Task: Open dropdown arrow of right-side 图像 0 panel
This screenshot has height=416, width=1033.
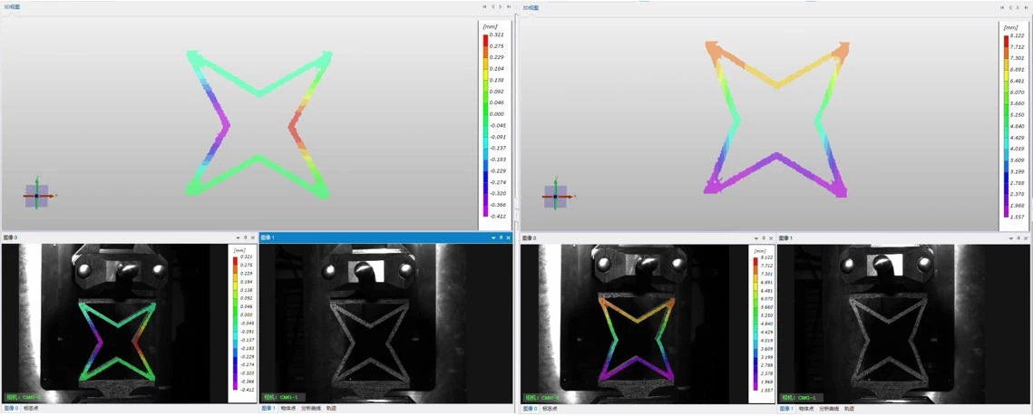Action: pos(755,238)
